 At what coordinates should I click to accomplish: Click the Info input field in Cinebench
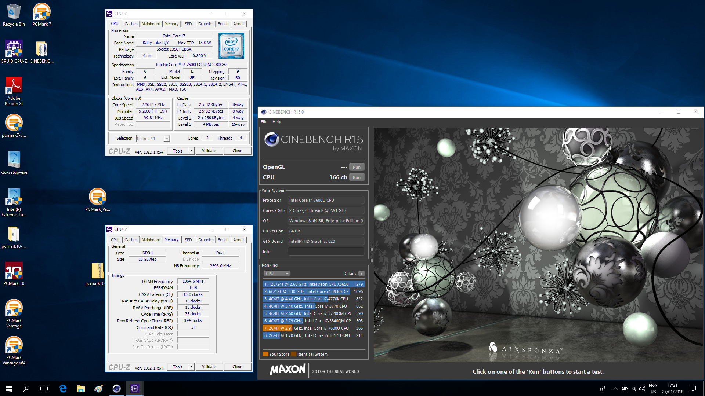[326, 252]
